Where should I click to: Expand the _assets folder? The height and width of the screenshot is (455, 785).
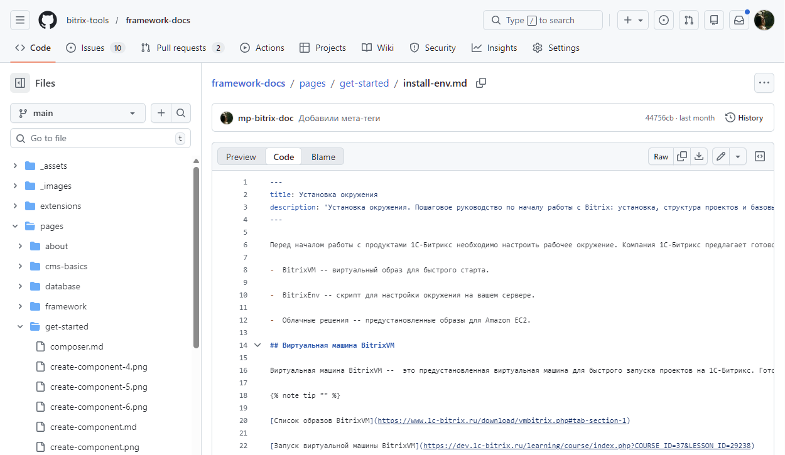click(x=15, y=166)
